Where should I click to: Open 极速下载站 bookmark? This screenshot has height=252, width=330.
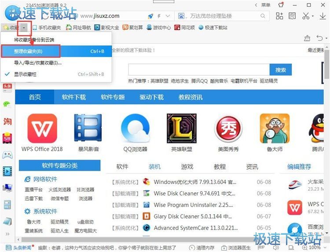click(x=213, y=27)
